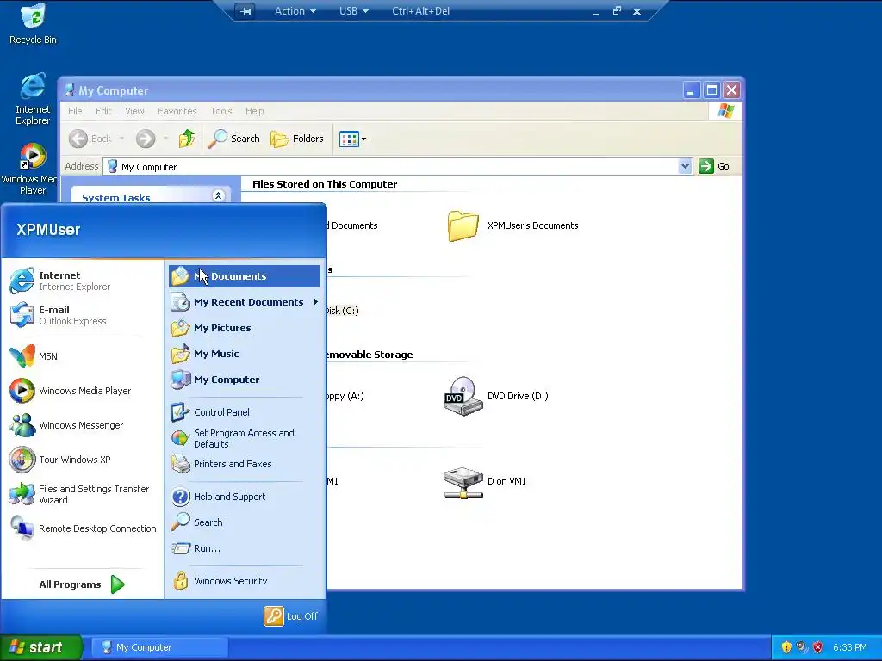Open Edit menu in My Computer

[x=103, y=111]
